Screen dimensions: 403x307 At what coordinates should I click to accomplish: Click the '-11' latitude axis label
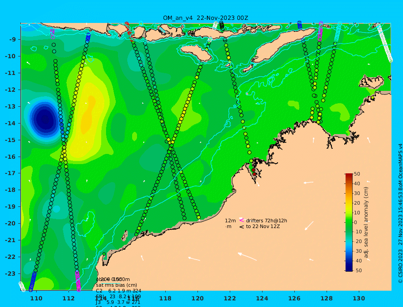[11, 73]
